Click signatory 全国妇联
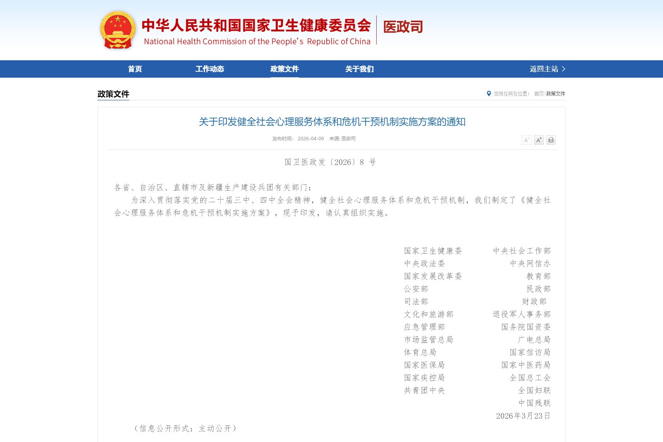Screen dimensions: 663x442 [x=535, y=390]
